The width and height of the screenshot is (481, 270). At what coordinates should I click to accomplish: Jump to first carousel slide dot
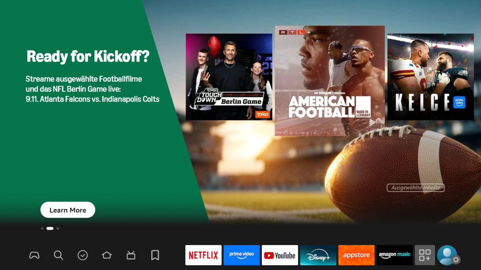(42, 228)
